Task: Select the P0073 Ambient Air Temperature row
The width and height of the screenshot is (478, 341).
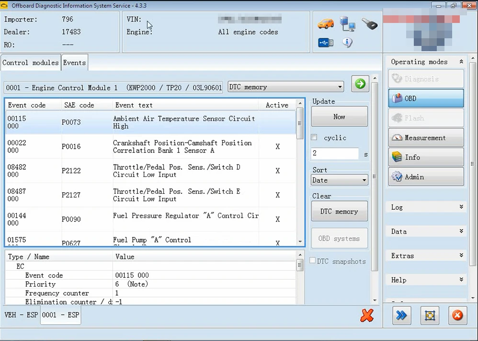Action: click(x=150, y=122)
